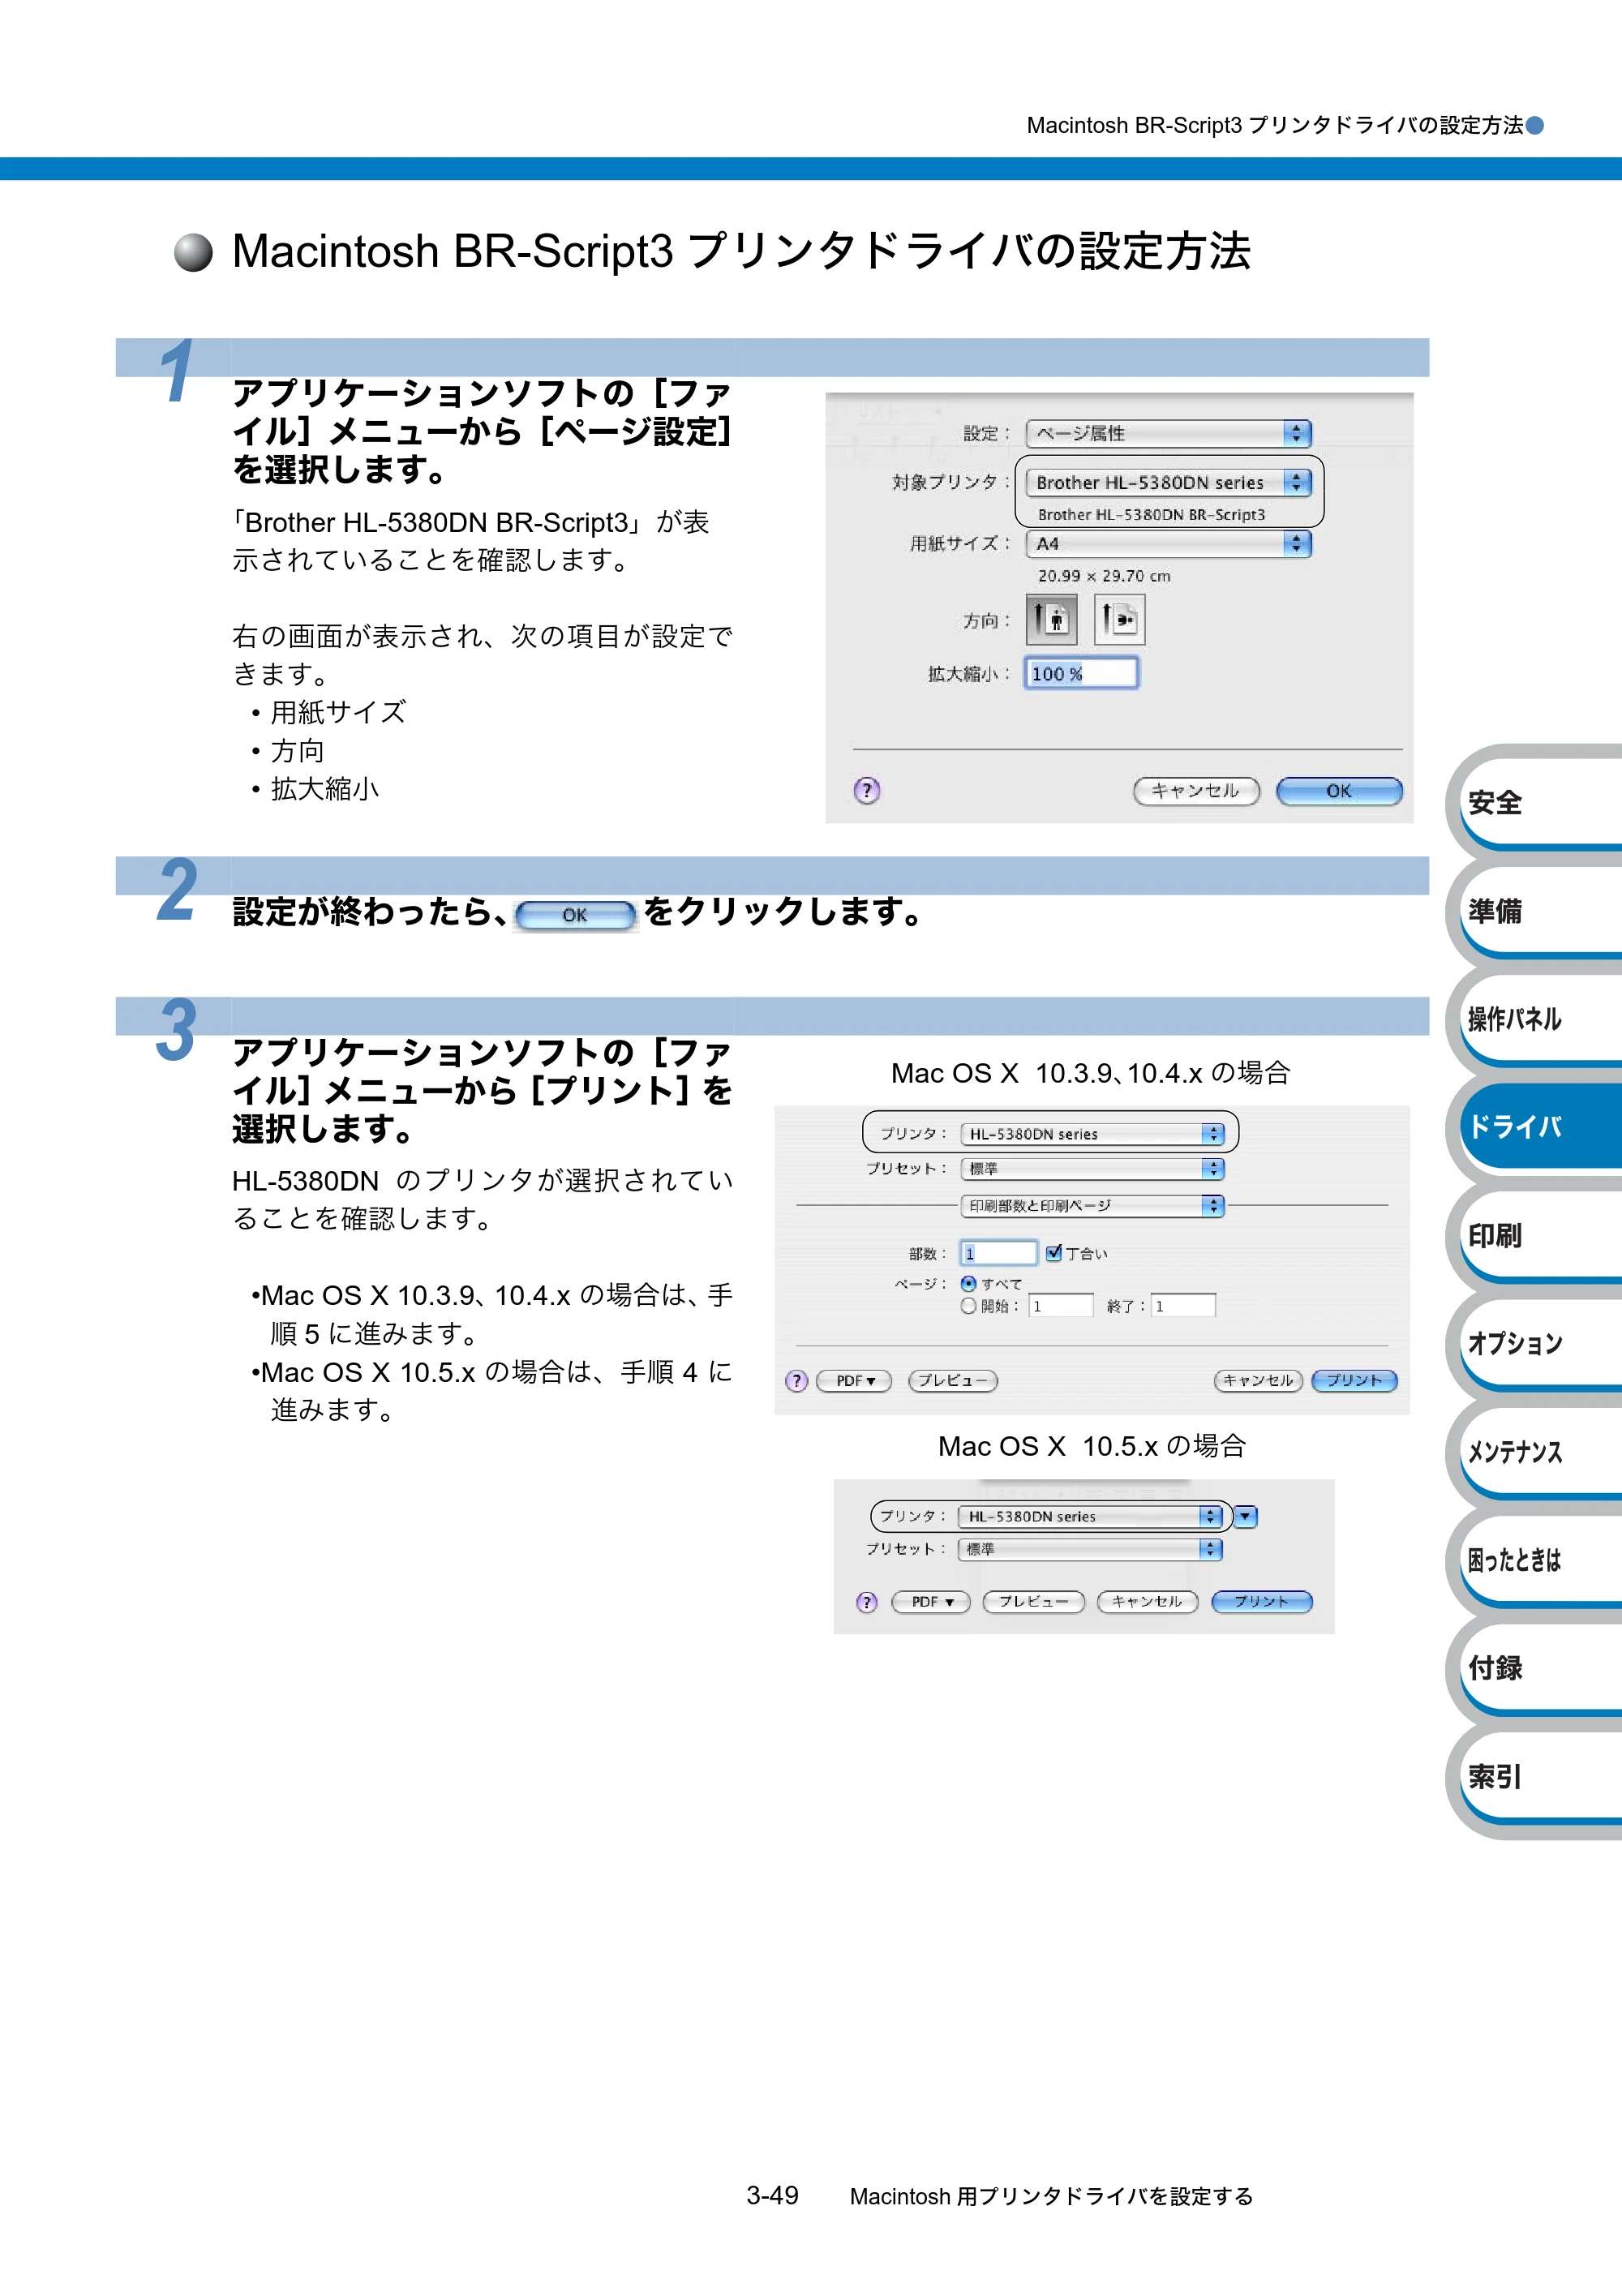
Task: Open プリンタ dropdown in 10.5.x print dialog
Action: [1090, 1517]
